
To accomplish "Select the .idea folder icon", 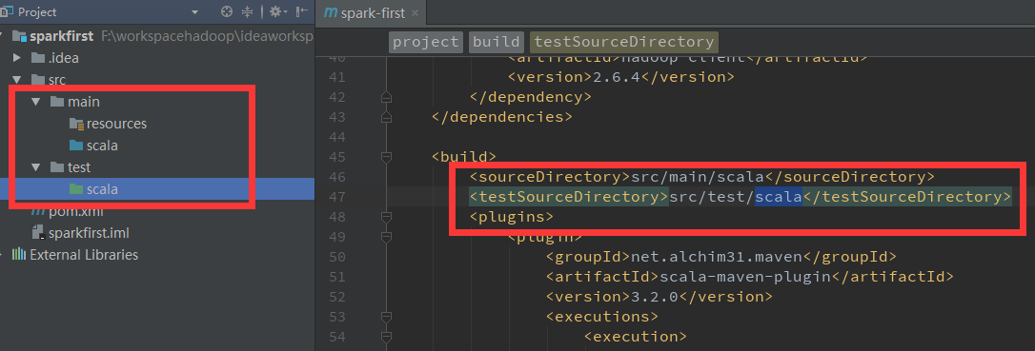I will (37, 58).
